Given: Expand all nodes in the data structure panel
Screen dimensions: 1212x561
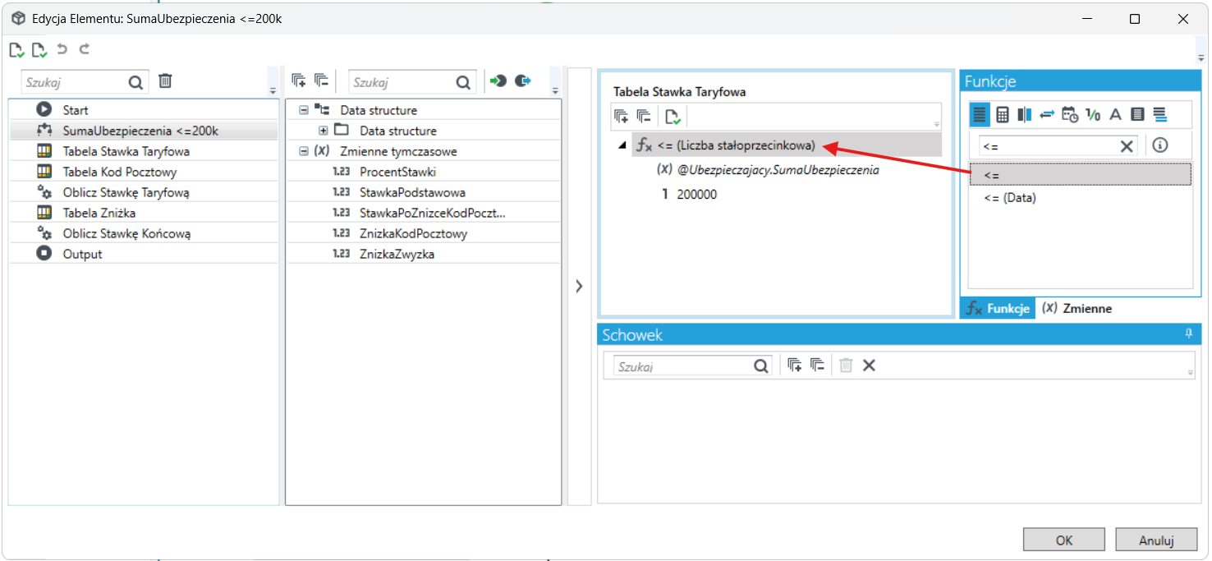Looking at the screenshot, I should (x=299, y=81).
